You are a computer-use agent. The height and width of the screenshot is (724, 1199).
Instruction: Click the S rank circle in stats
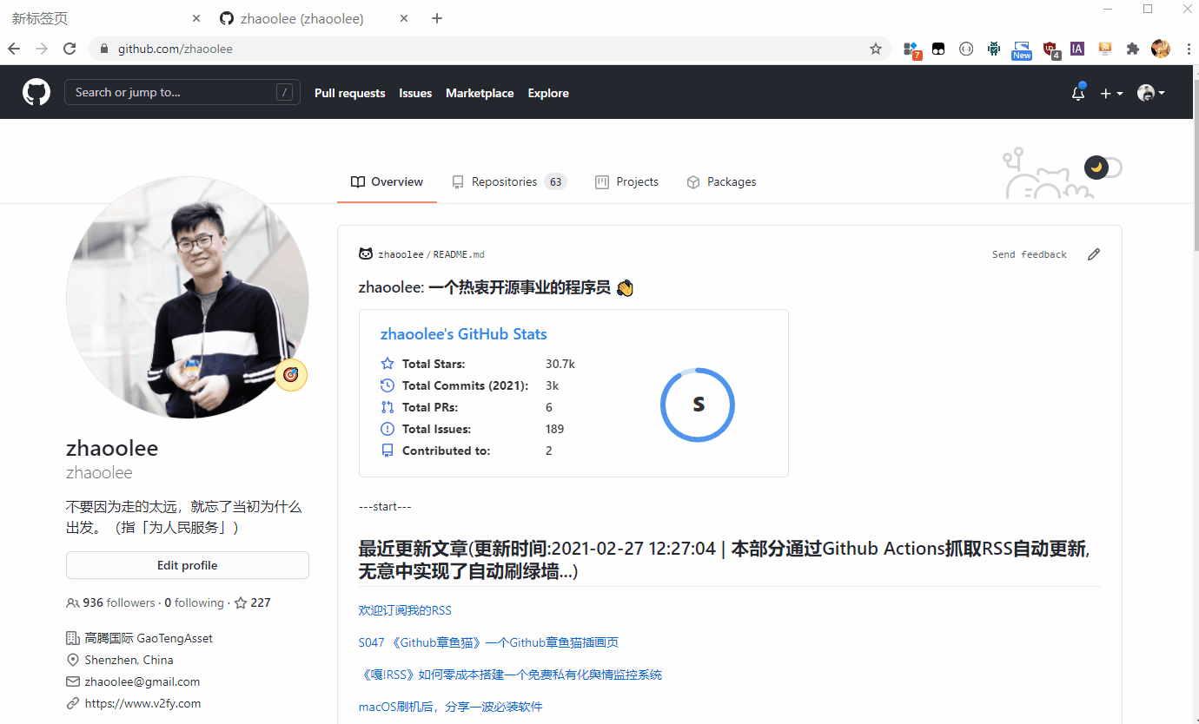click(x=698, y=405)
